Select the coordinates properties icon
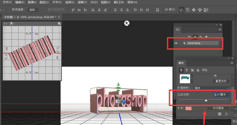Image resolution: width=237 pixels, height=125 pixels. (198, 70)
